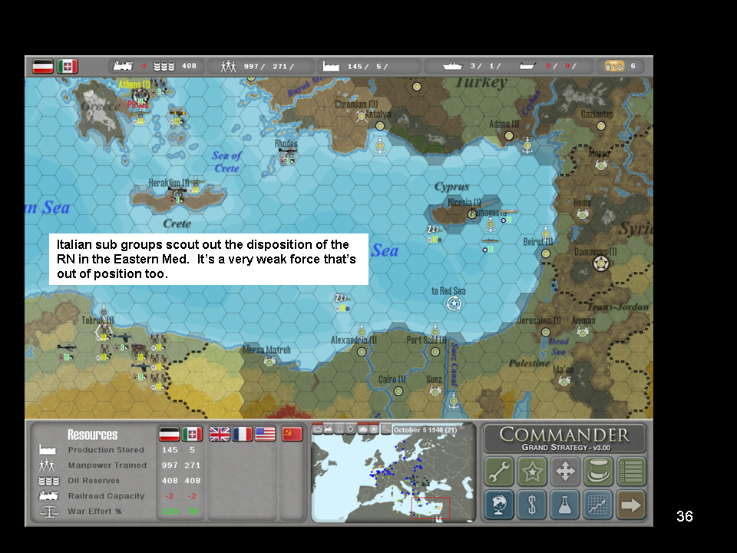Open the wrench settings button
This screenshot has height=553, width=737.
point(499,472)
